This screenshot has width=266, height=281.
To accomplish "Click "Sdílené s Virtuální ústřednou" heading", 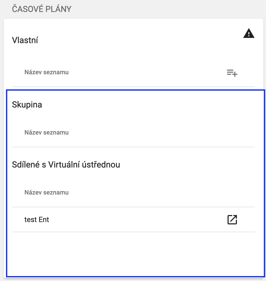I will point(66,165).
